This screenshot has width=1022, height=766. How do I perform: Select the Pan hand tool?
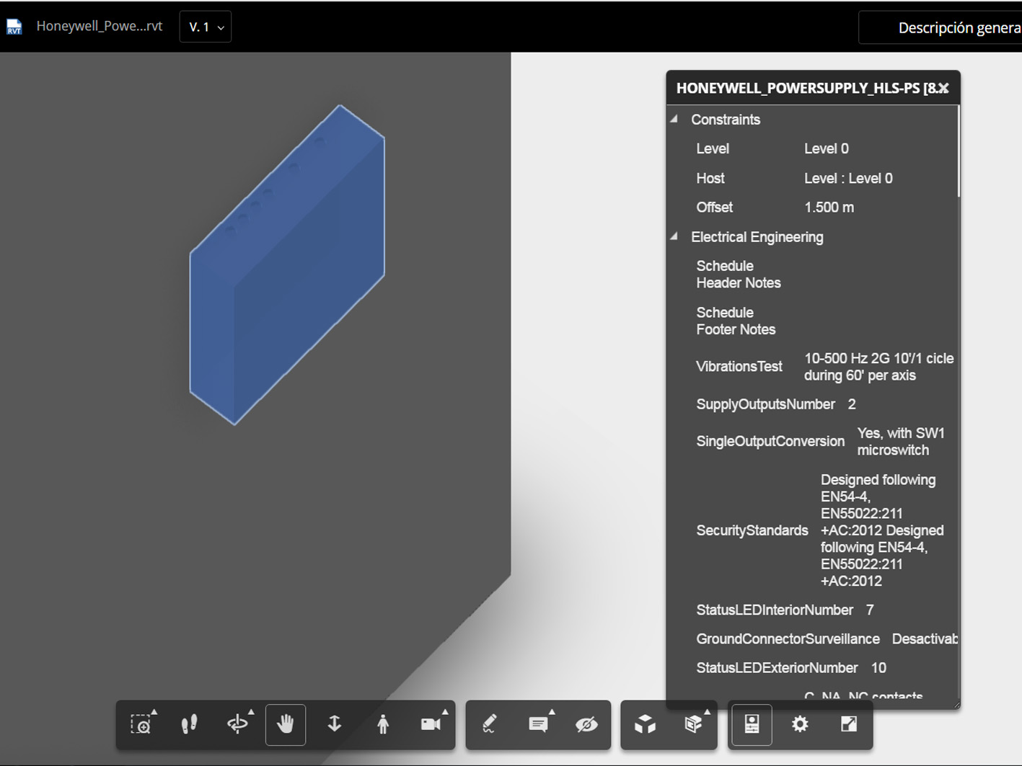tap(286, 724)
